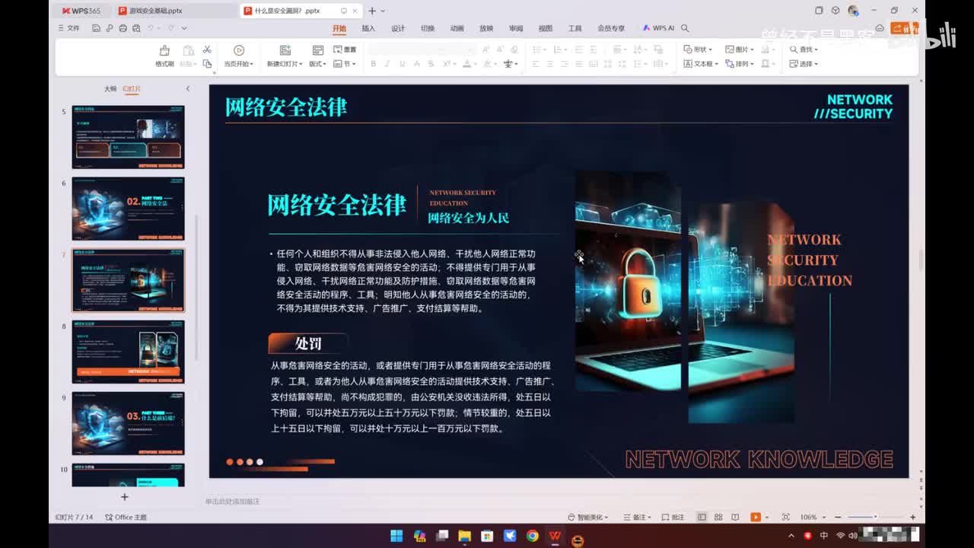
Task: Click the Windows Start button
Action: click(396, 536)
